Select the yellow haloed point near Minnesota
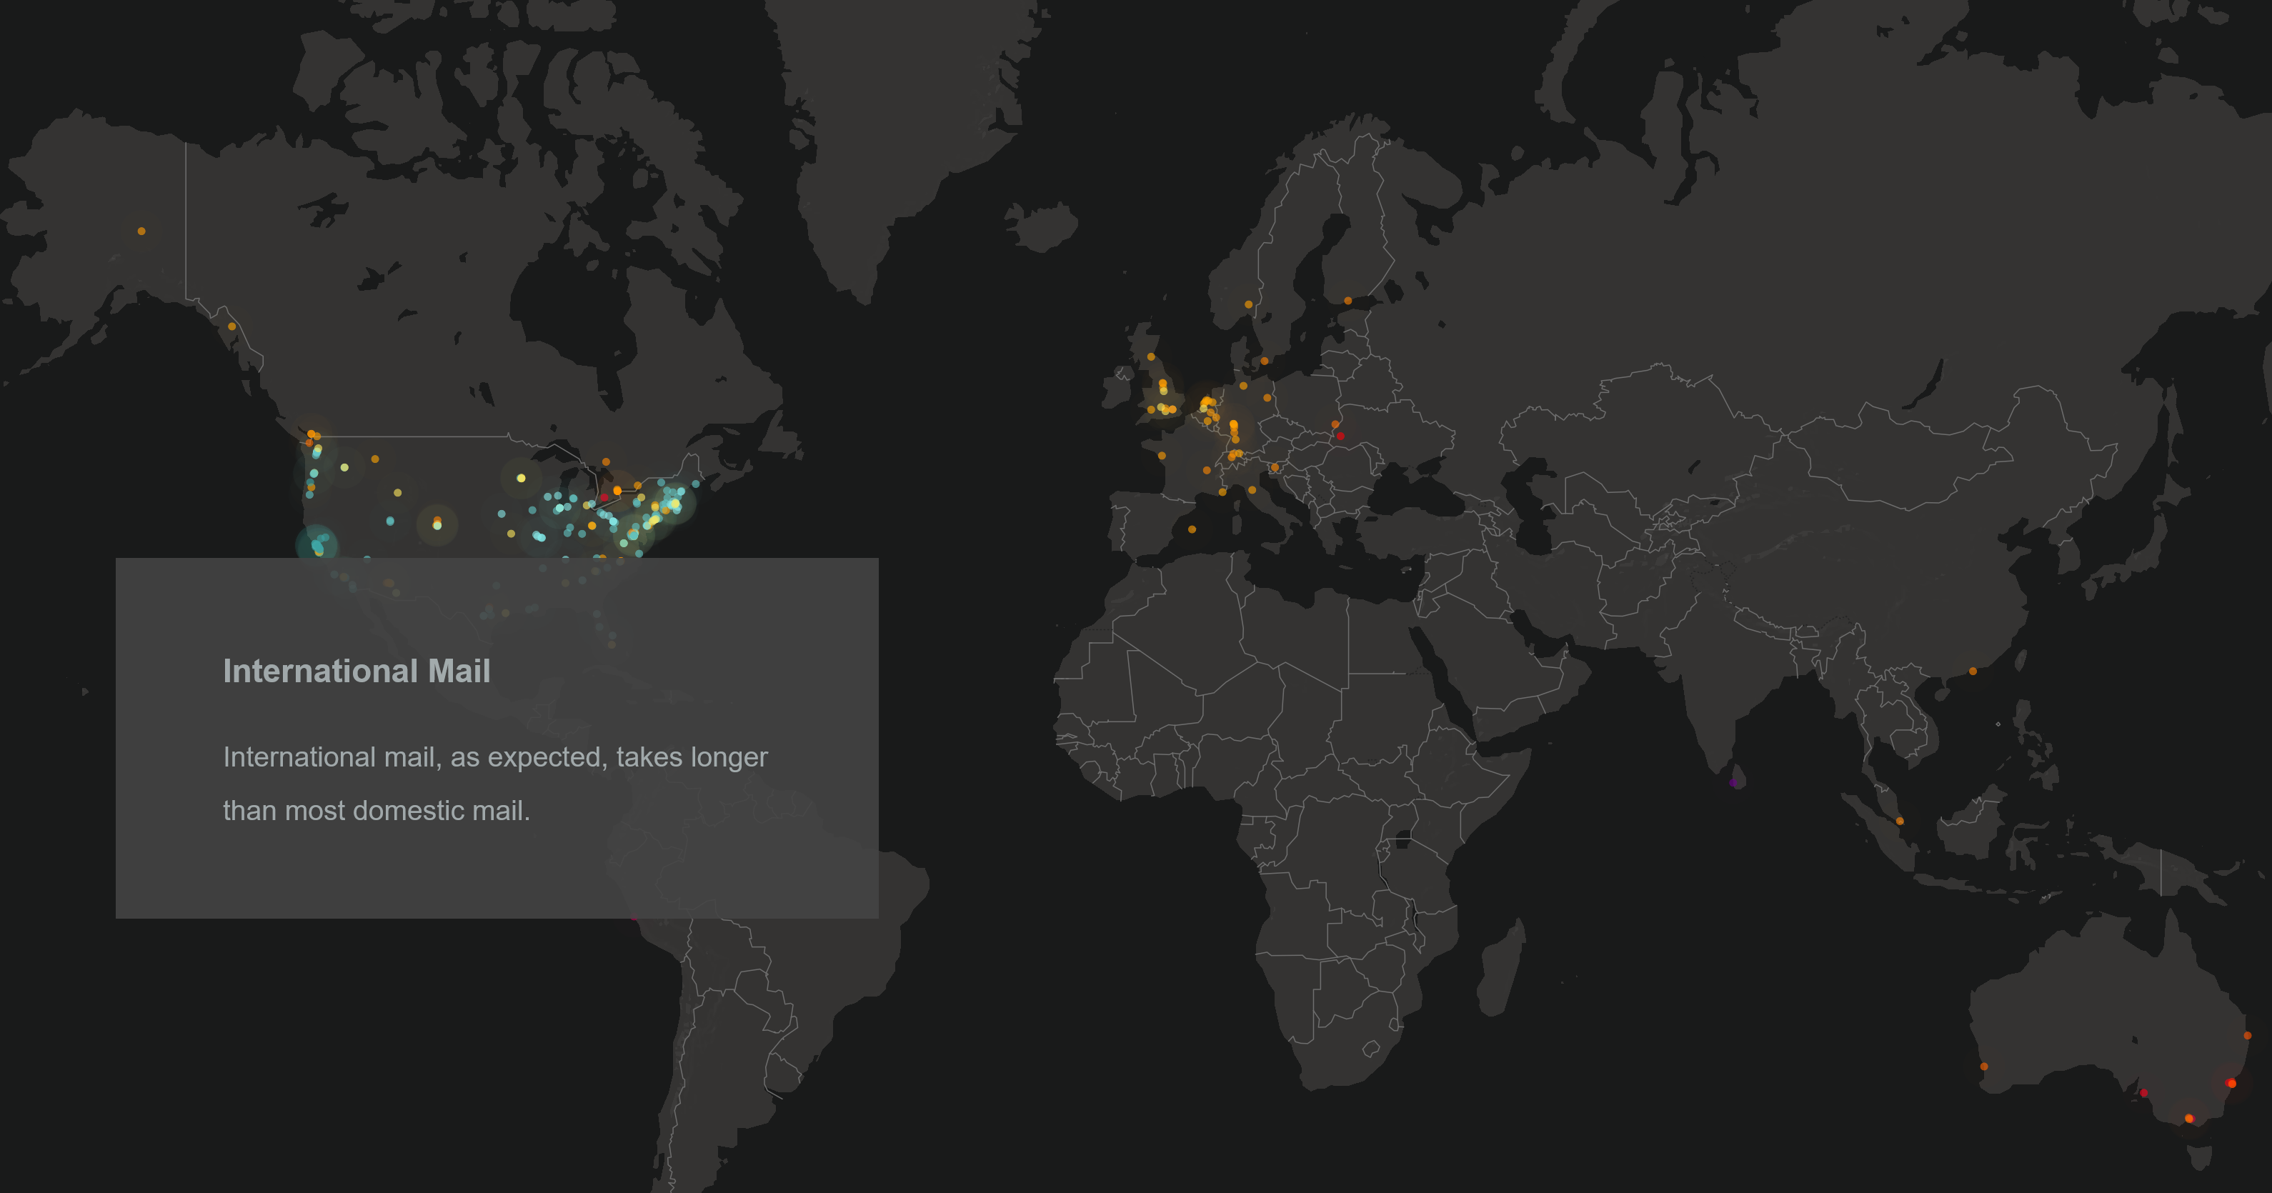 click(x=522, y=478)
